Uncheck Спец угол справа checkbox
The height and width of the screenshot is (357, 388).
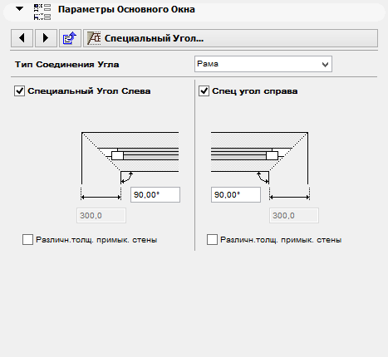[x=204, y=91]
